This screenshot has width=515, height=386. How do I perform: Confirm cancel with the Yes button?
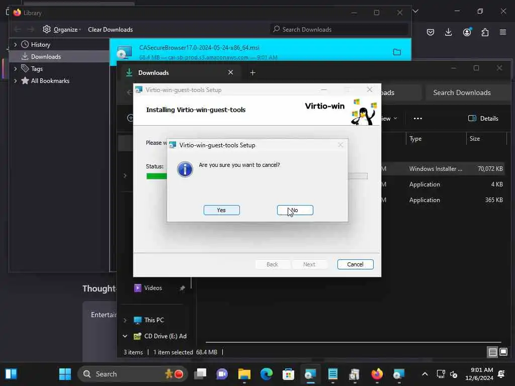click(221, 210)
